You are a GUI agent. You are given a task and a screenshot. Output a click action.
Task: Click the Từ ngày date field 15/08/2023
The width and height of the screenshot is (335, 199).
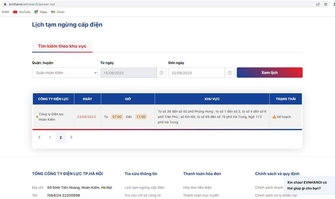[x=129, y=73]
